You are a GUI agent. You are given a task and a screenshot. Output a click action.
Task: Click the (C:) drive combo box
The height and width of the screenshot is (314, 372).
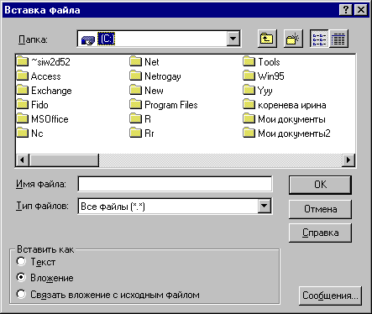[x=159, y=39]
